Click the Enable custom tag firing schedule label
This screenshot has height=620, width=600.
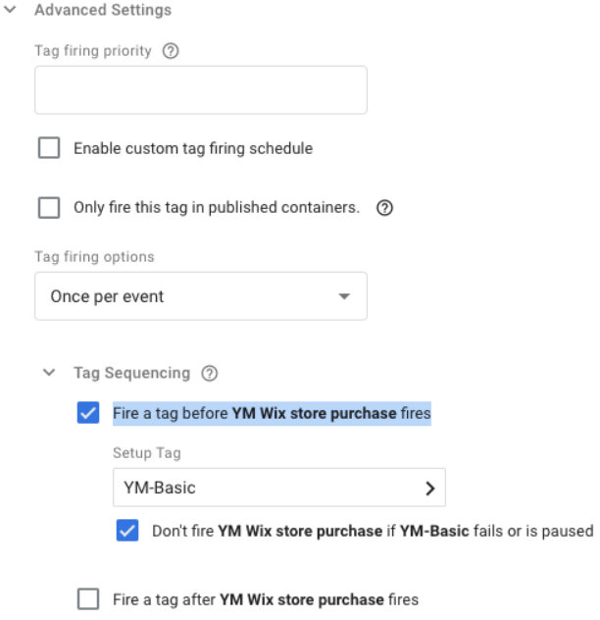193,149
